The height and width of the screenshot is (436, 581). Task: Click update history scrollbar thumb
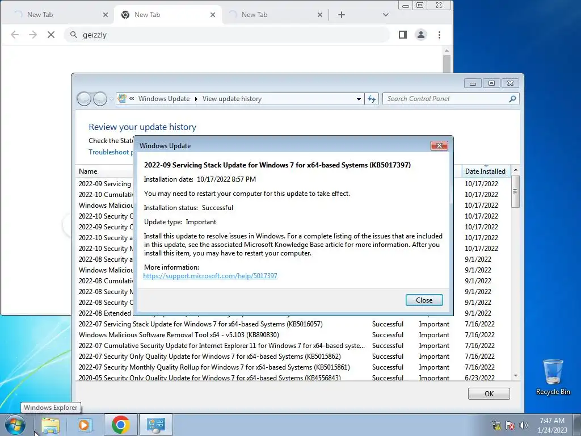coord(515,191)
